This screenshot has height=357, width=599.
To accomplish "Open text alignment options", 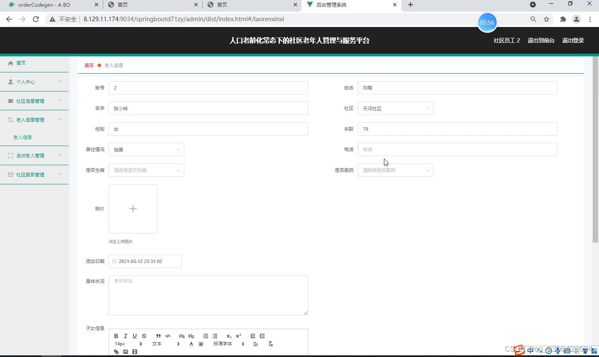I will [x=255, y=344].
